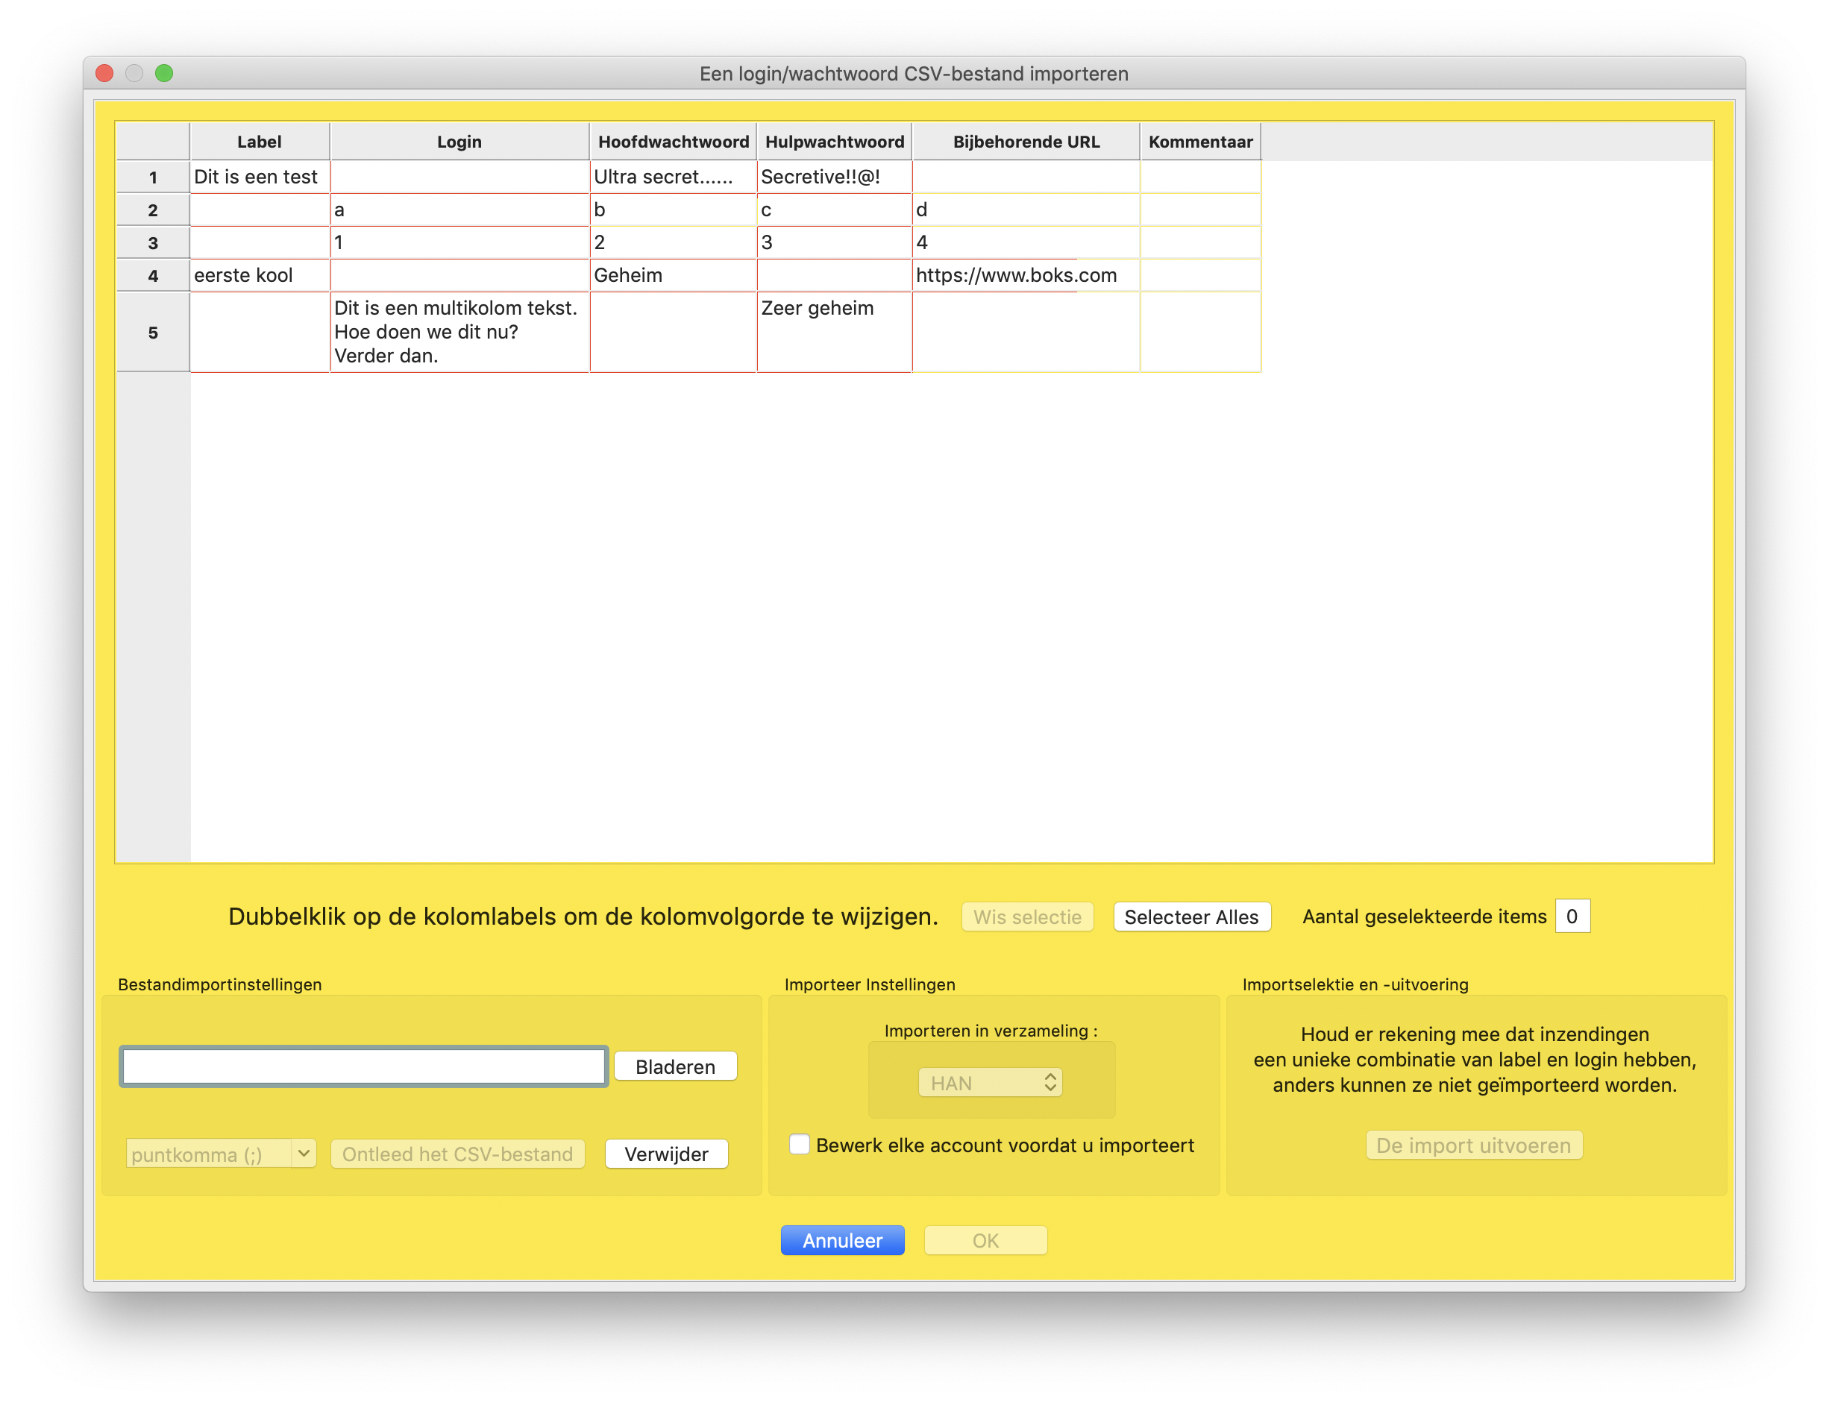The width and height of the screenshot is (1829, 1402).
Task: Click the Annuleer button
Action: click(842, 1240)
